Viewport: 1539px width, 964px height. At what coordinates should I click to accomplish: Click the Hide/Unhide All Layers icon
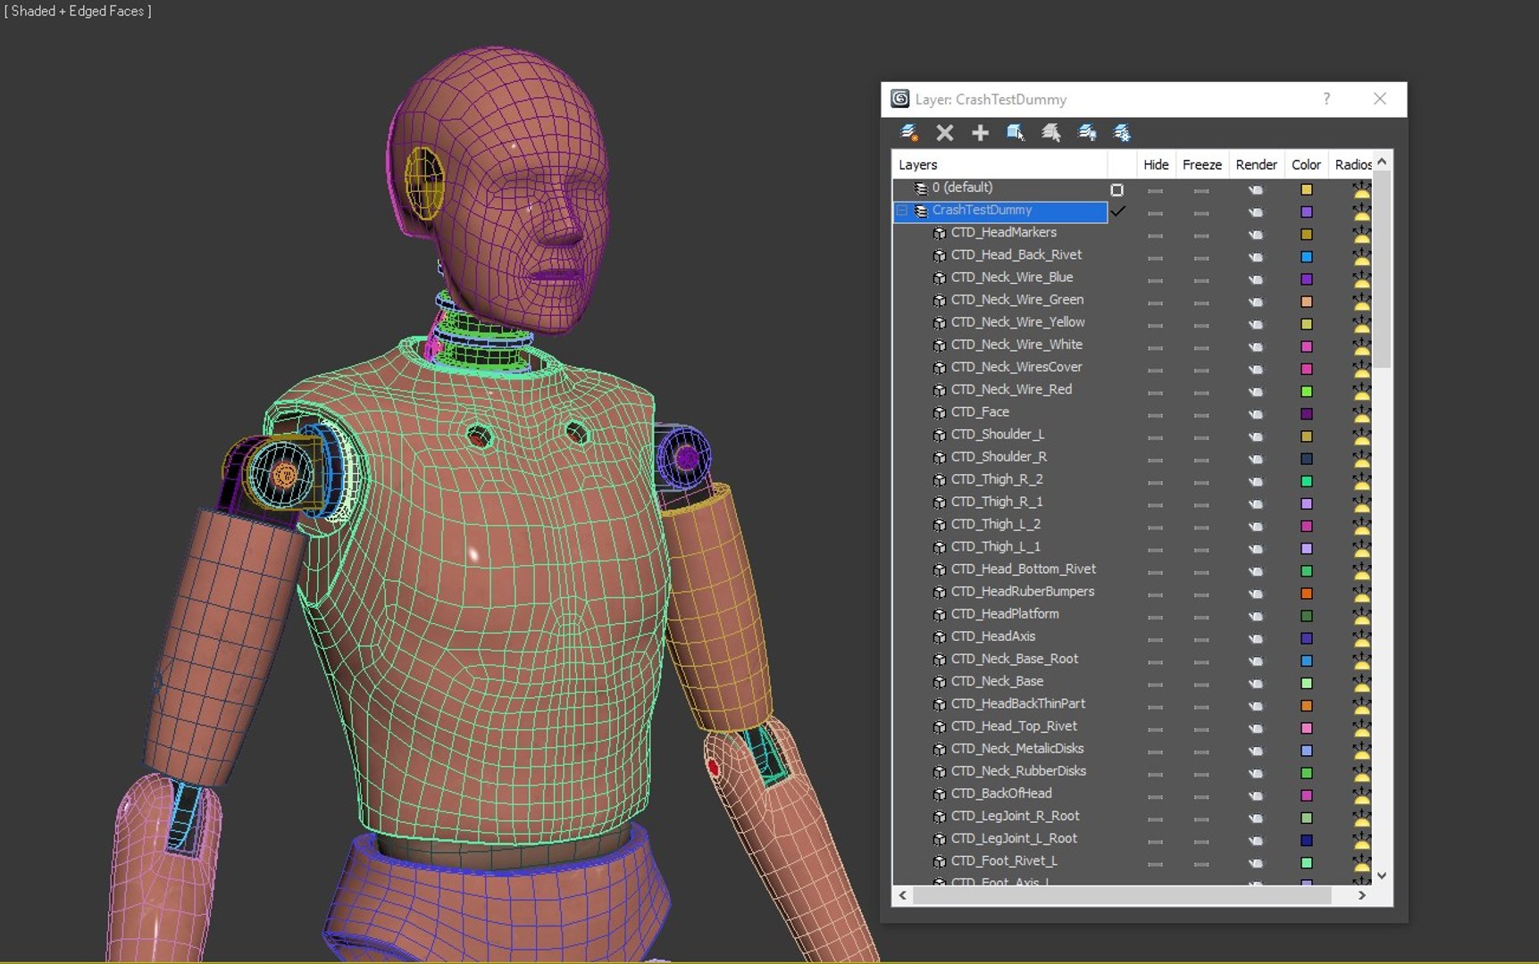pyautogui.click(x=1087, y=133)
